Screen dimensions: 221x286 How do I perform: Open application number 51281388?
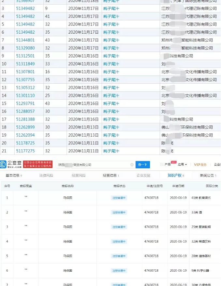click(x=25, y=119)
